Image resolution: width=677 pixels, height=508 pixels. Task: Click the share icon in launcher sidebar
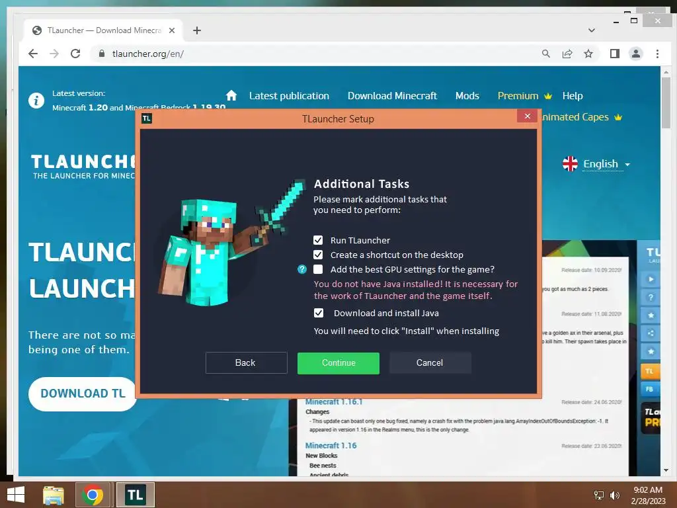tap(651, 333)
